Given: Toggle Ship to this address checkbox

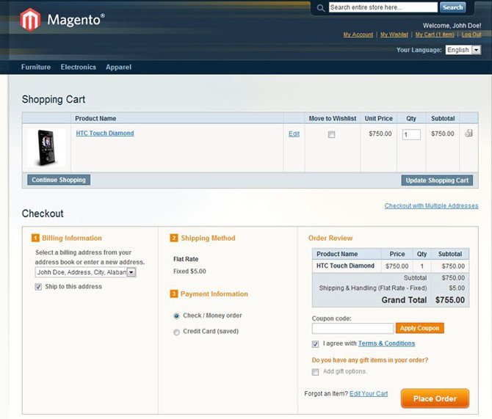Looking at the screenshot, I should pos(38,287).
